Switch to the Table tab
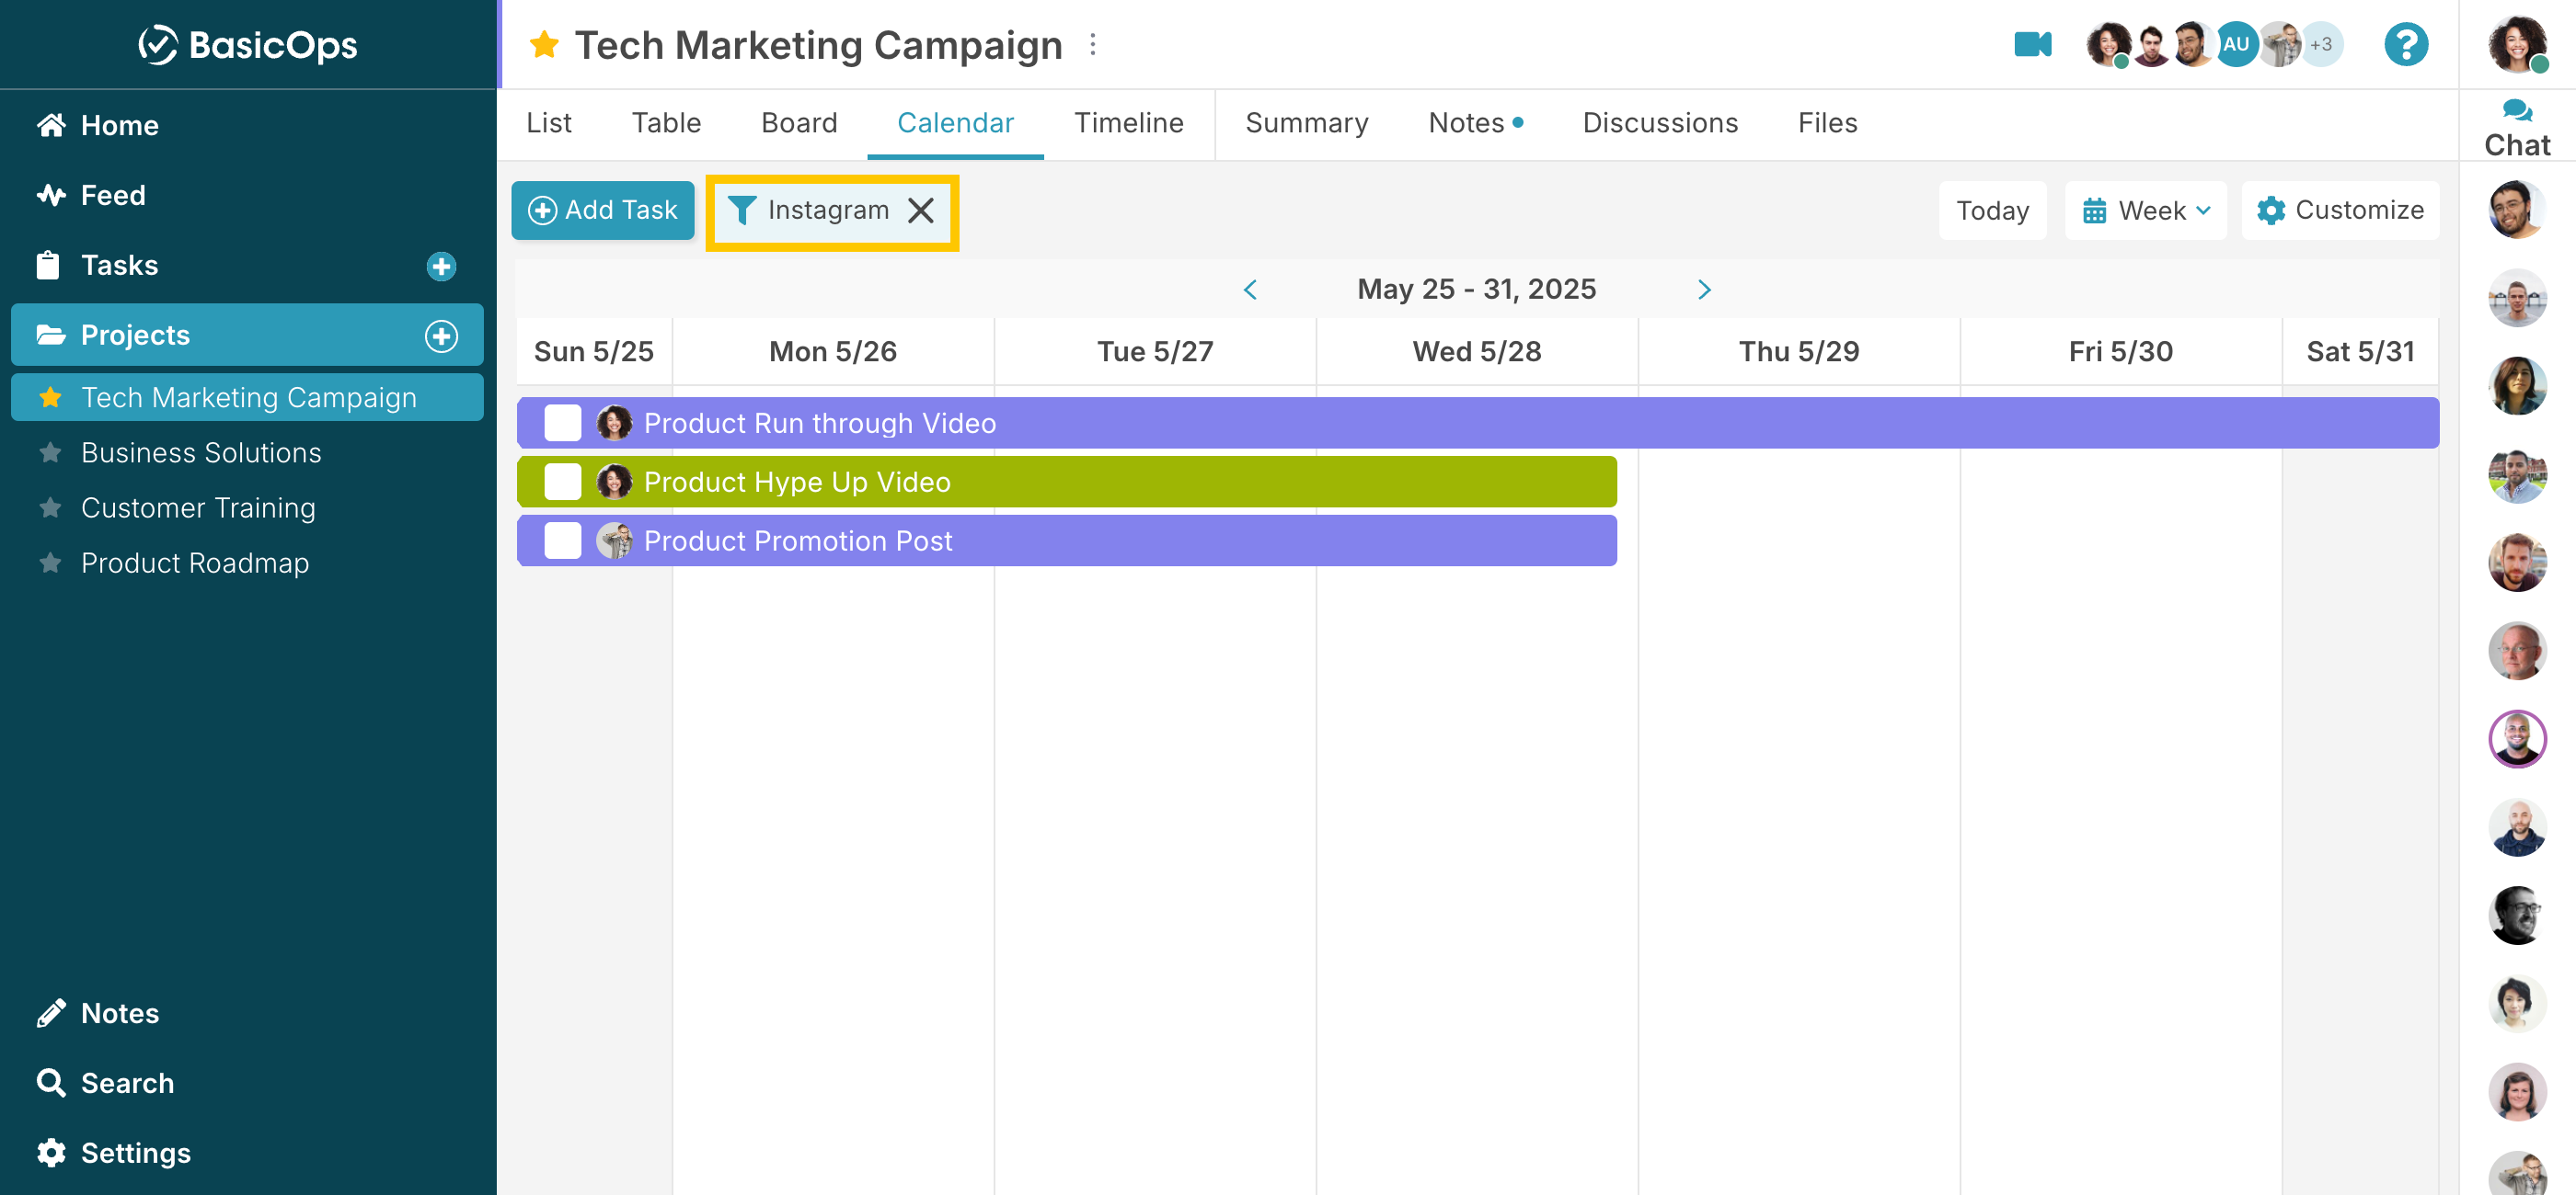 pos(666,123)
